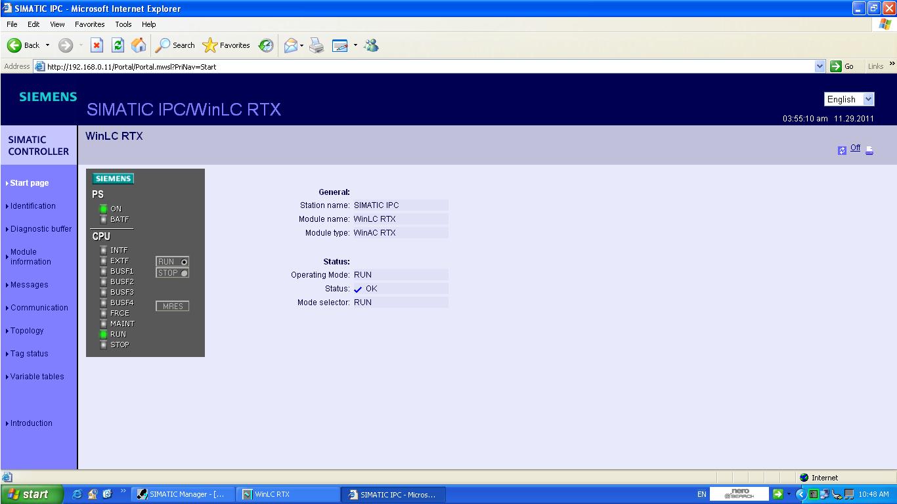Open the Edit button dropdown arrow
897x504 pixels.
355,45
